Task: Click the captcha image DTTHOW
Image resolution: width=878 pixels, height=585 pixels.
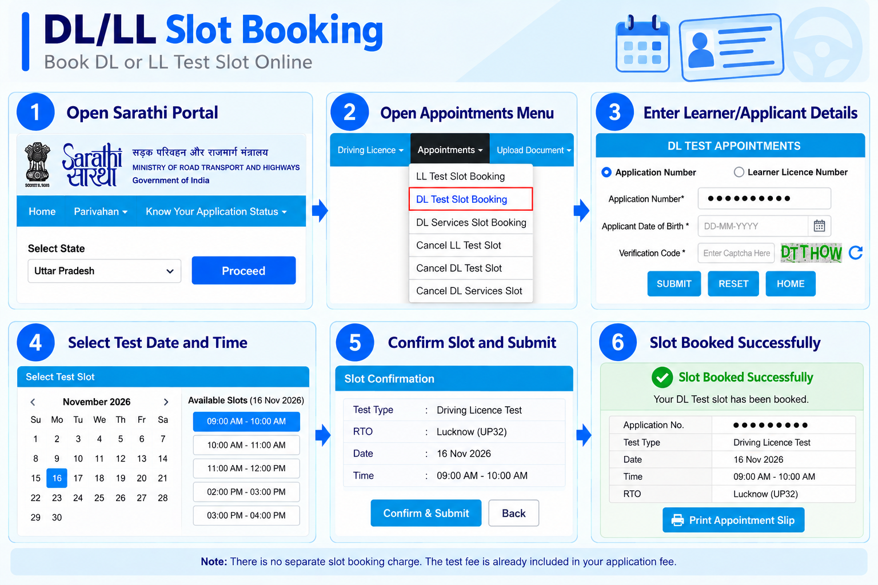Action: point(811,253)
